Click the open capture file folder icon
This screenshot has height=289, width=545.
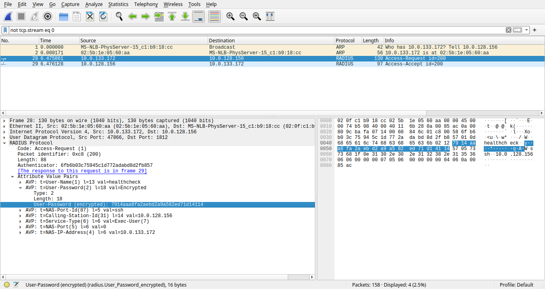point(63,16)
